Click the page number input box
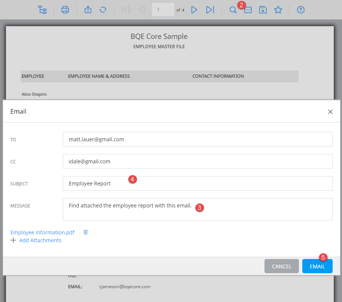Screen dimensions: 342x302 163,10
